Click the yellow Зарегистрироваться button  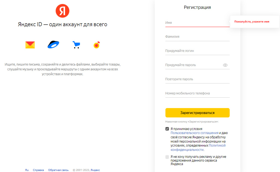coord(197,113)
